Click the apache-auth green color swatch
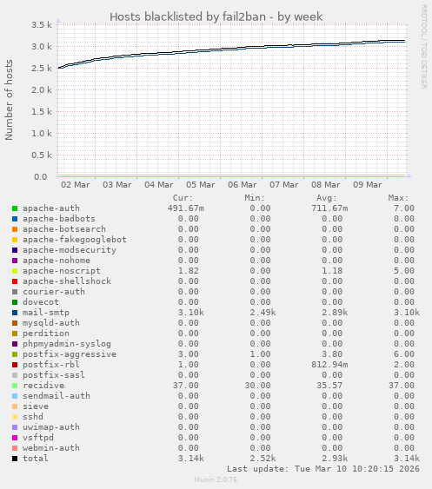 click(15, 208)
